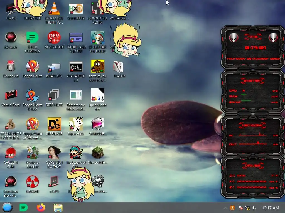Click the DRIVES header on the widget
The width and height of the screenshot is (285, 213).
pos(253,166)
